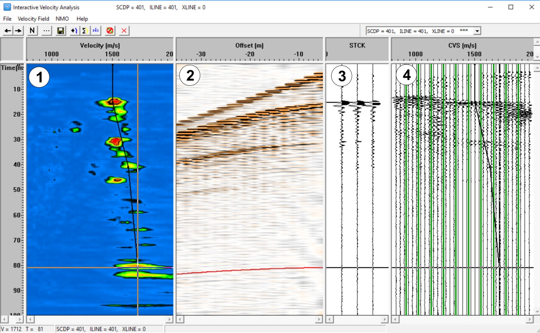Save velocity picks with floppy disk icon

[61, 31]
